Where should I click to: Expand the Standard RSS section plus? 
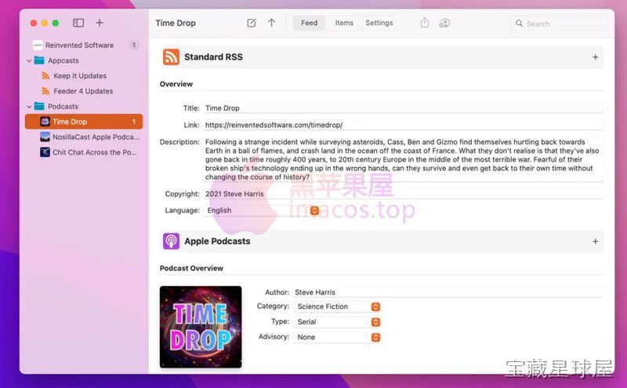click(x=595, y=57)
